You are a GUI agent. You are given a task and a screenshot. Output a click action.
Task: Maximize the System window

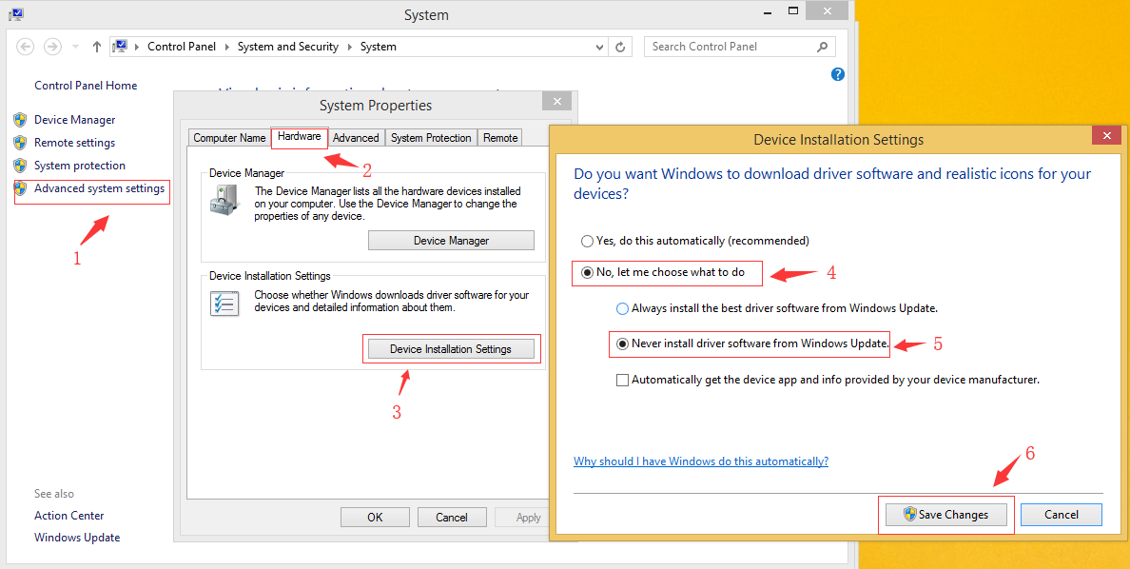(793, 10)
